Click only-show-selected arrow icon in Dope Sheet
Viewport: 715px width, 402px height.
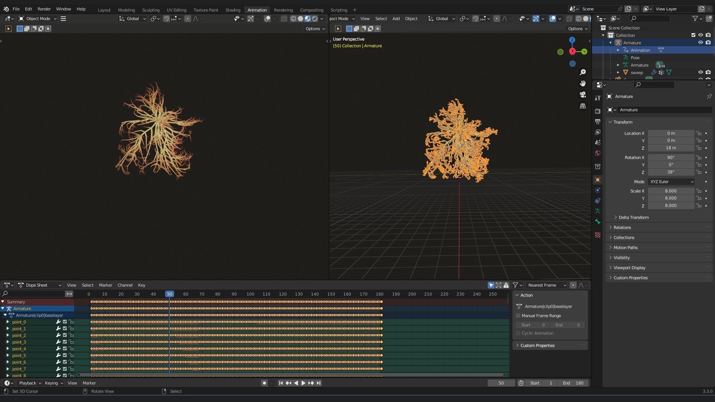click(x=491, y=285)
